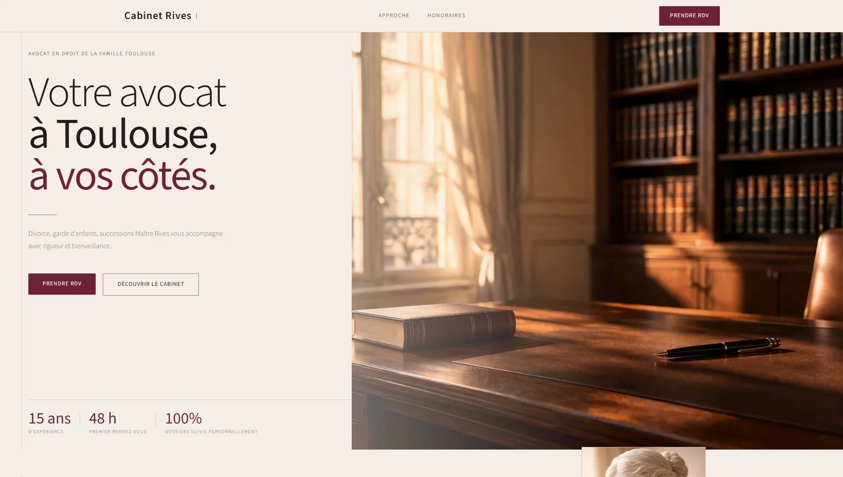Click the Dossiers suivis personnellement label
The height and width of the screenshot is (477, 843).
pyautogui.click(x=211, y=432)
